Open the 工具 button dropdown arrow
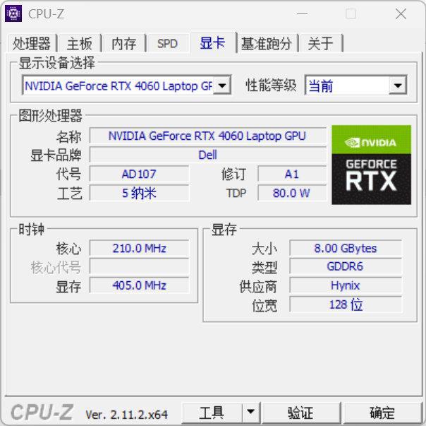Screen dimensions: 426x426 pyautogui.click(x=251, y=412)
